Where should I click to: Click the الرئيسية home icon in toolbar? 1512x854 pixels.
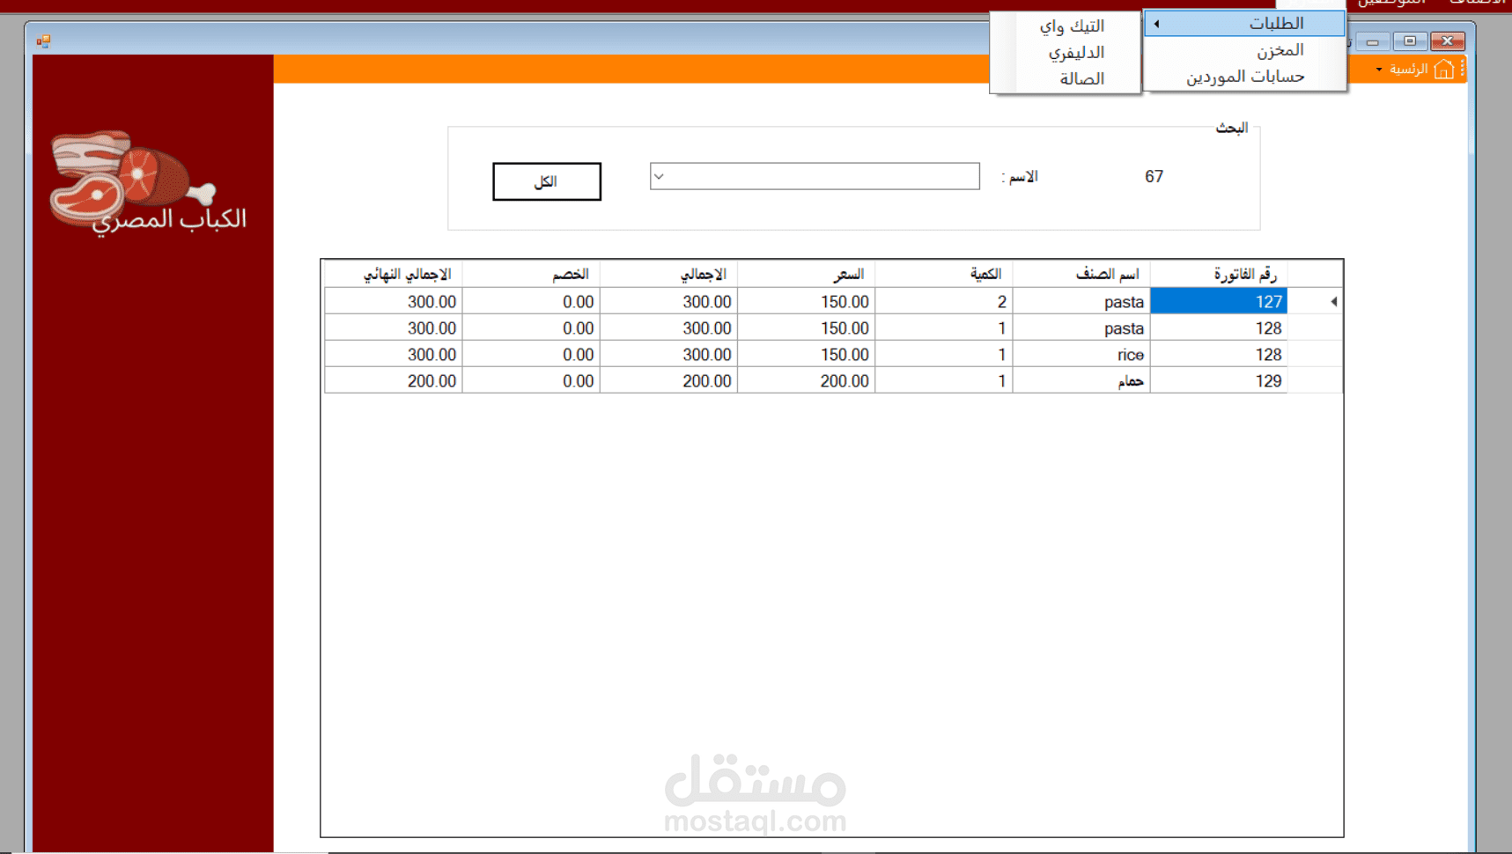point(1443,69)
